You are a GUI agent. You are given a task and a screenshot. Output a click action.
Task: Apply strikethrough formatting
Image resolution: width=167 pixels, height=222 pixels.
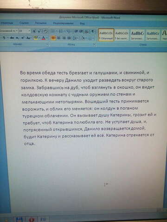[12, 38]
